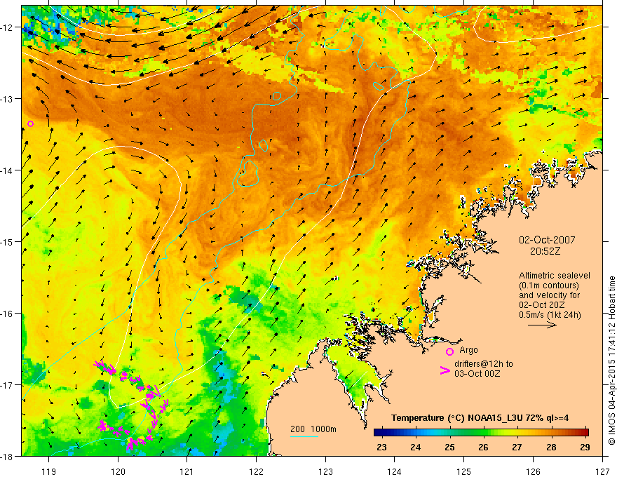Click the latitude '-15' axis label
The image size is (617, 477).
click(x=8, y=241)
